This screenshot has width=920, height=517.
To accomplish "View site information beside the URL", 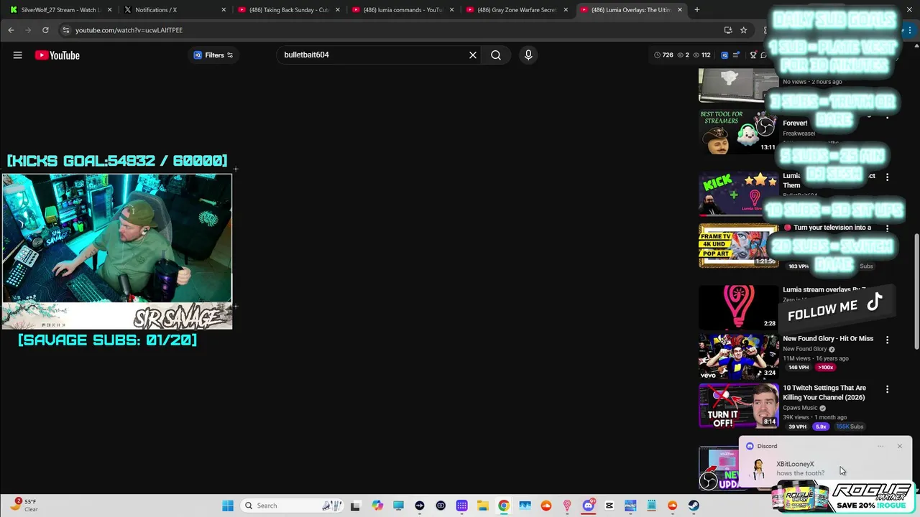I will click(x=65, y=30).
